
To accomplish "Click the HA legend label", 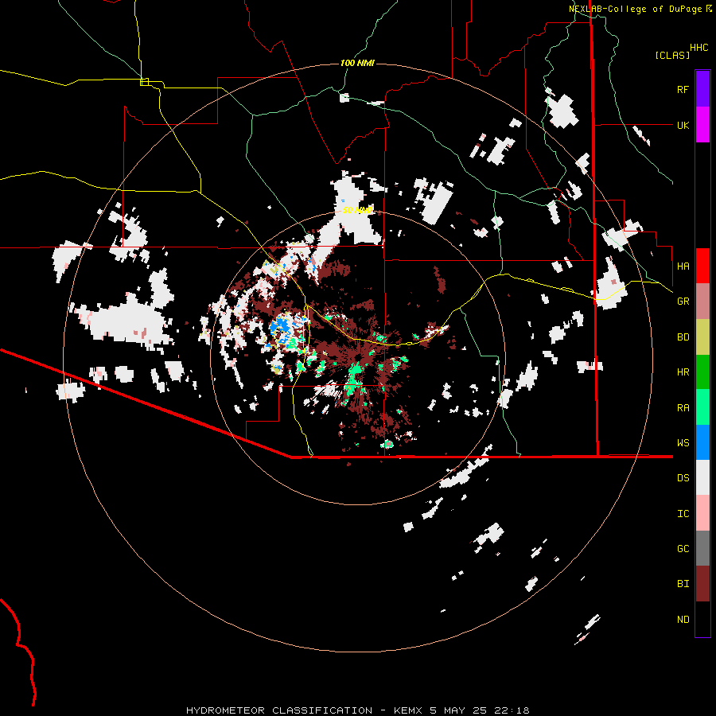I will pyautogui.click(x=683, y=267).
